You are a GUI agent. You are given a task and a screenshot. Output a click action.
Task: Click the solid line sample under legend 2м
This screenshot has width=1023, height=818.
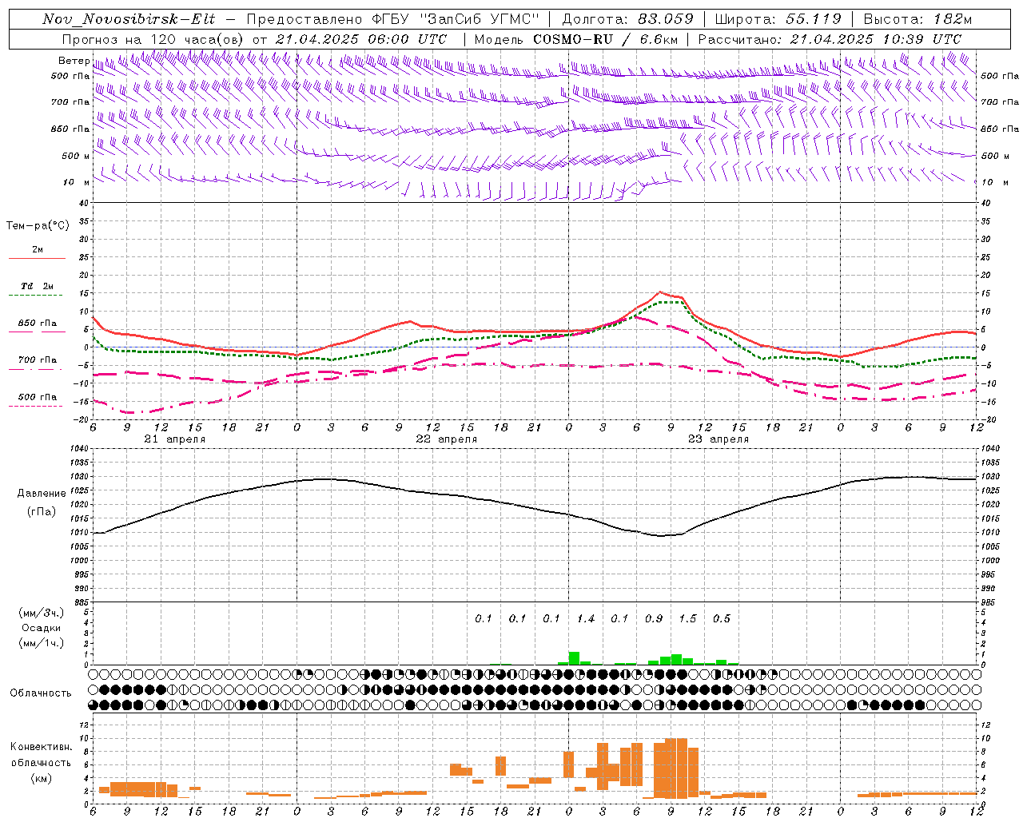pos(37,258)
